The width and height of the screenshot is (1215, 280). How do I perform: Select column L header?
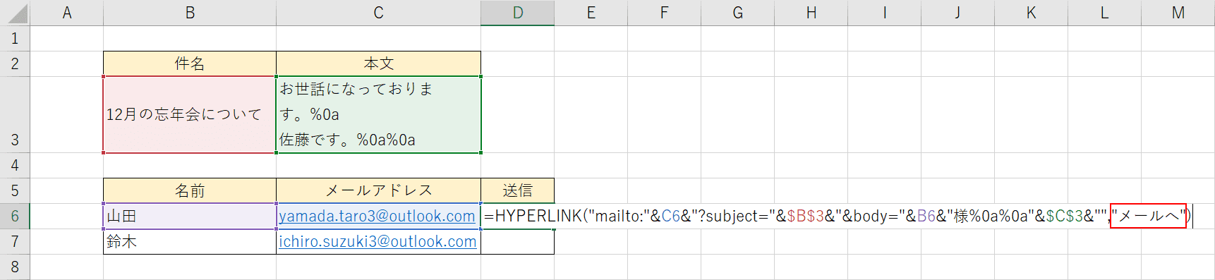(1105, 13)
